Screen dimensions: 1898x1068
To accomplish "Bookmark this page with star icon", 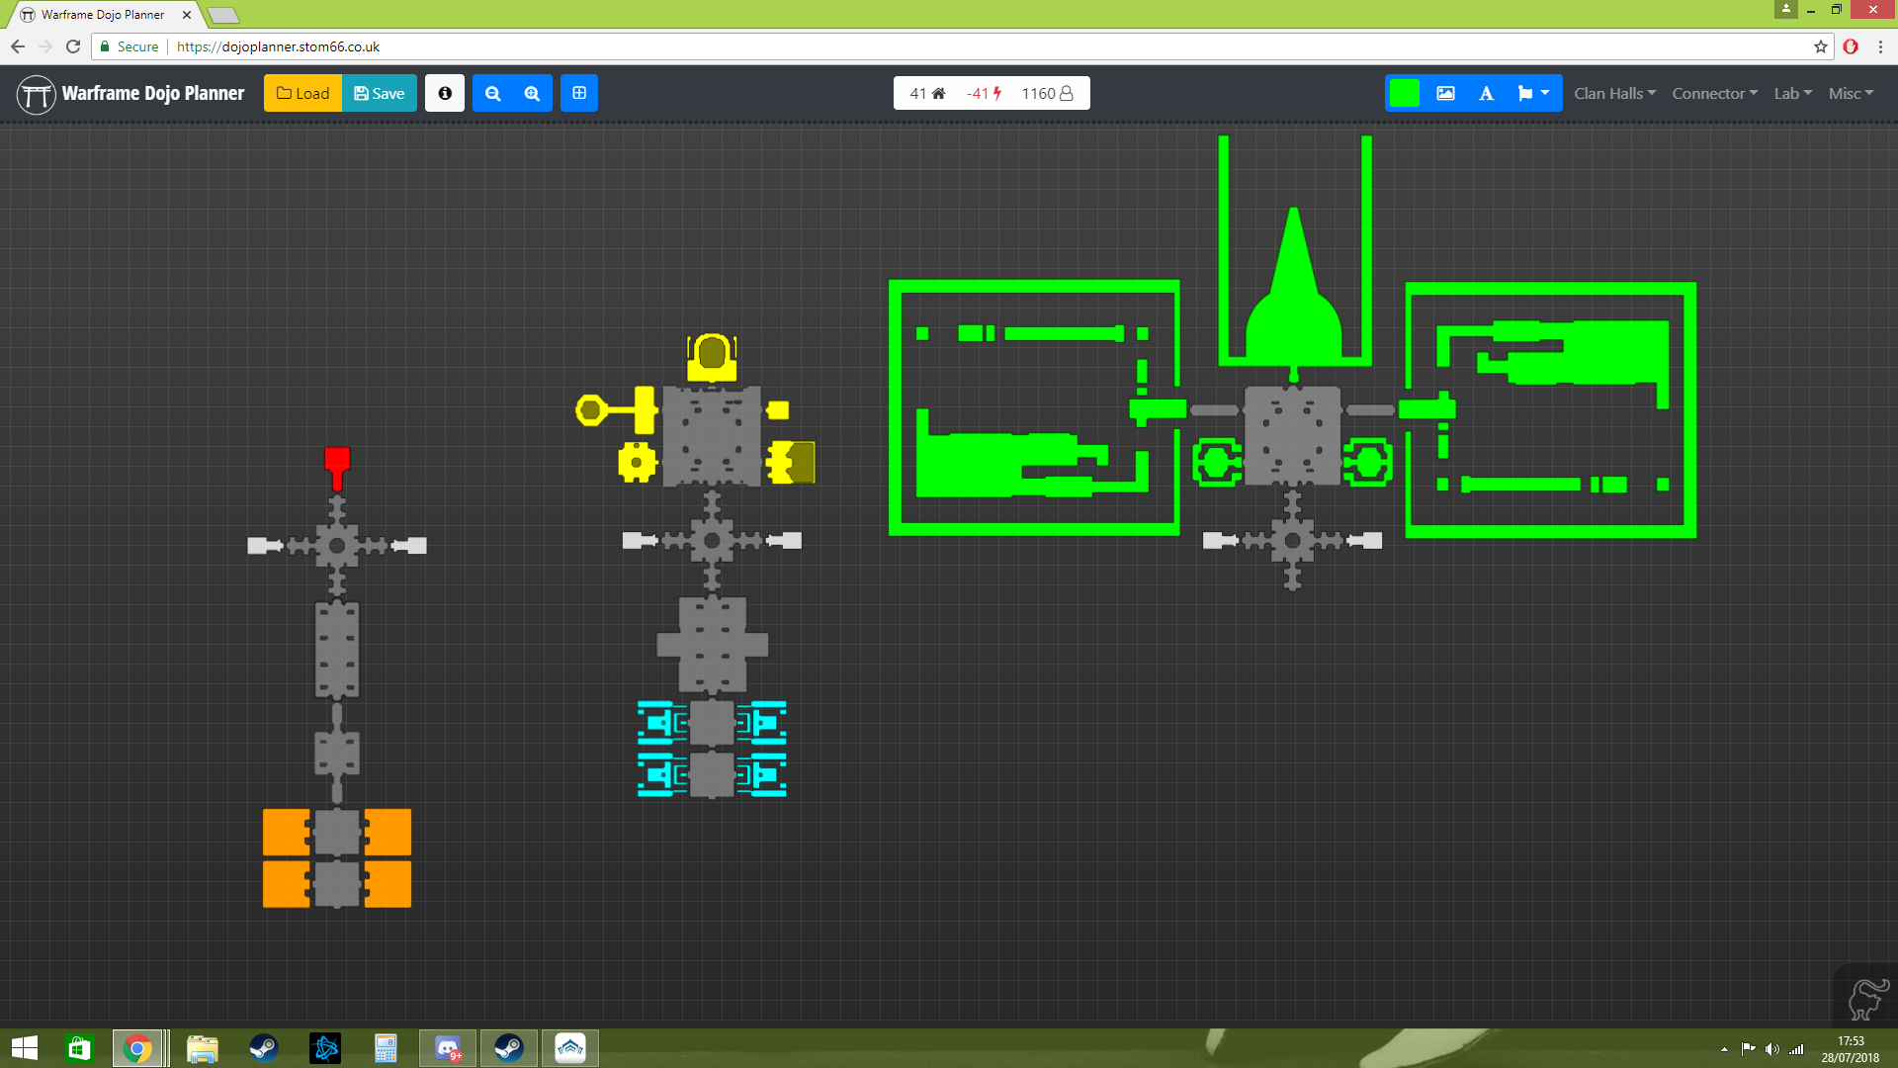I will click(1820, 46).
